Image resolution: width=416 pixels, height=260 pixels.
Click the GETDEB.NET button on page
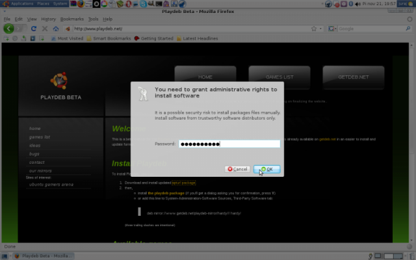354,77
